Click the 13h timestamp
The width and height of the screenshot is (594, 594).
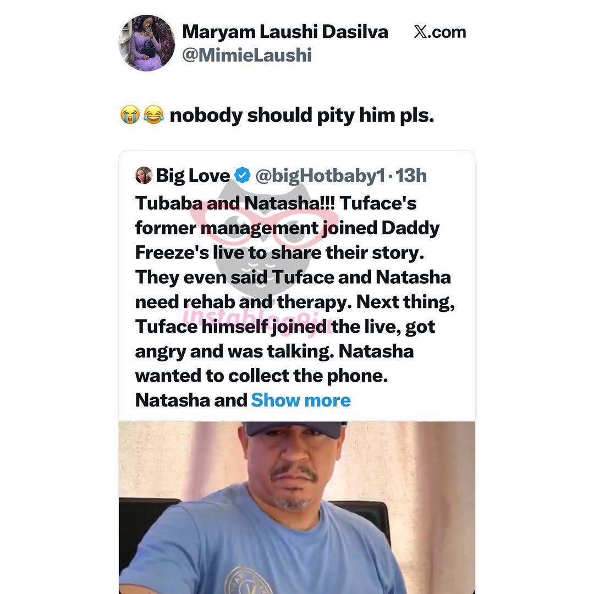coord(411,175)
